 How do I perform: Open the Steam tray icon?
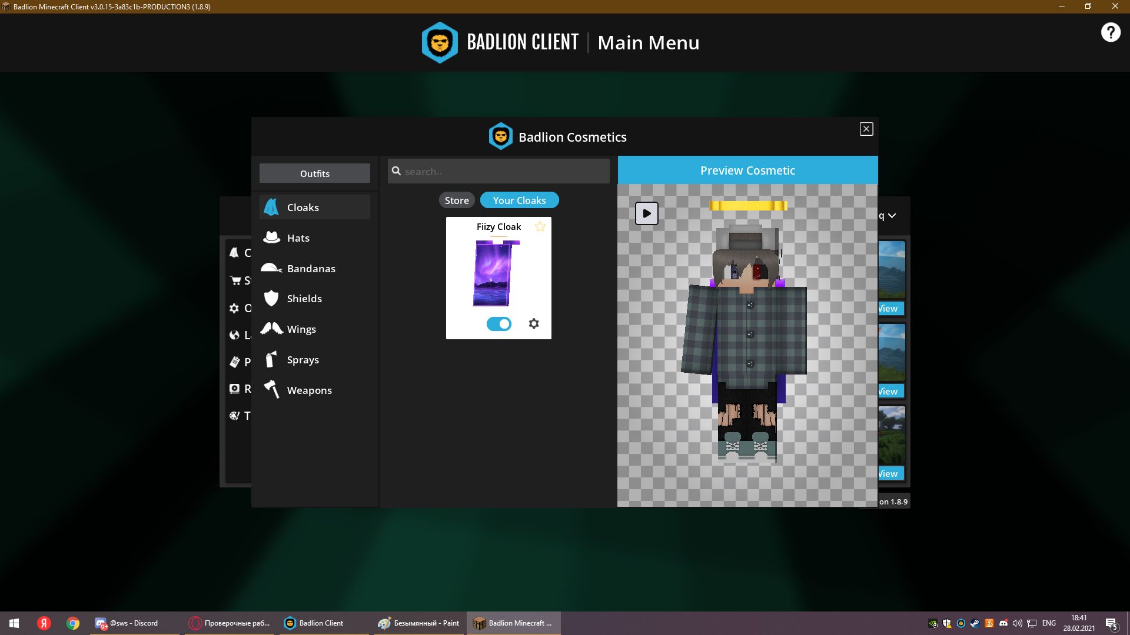coord(975,623)
